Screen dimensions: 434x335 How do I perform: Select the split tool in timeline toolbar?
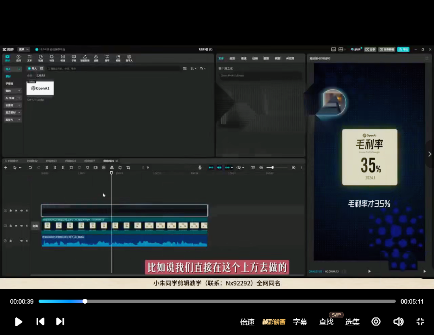pos(47,167)
